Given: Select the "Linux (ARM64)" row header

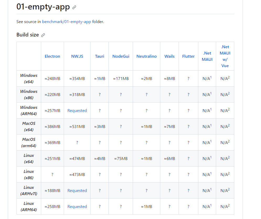Looking at the screenshot, I should [29, 206].
